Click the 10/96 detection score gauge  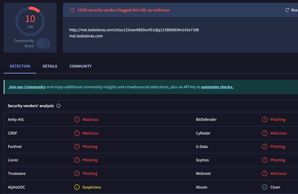pos(30,22)
